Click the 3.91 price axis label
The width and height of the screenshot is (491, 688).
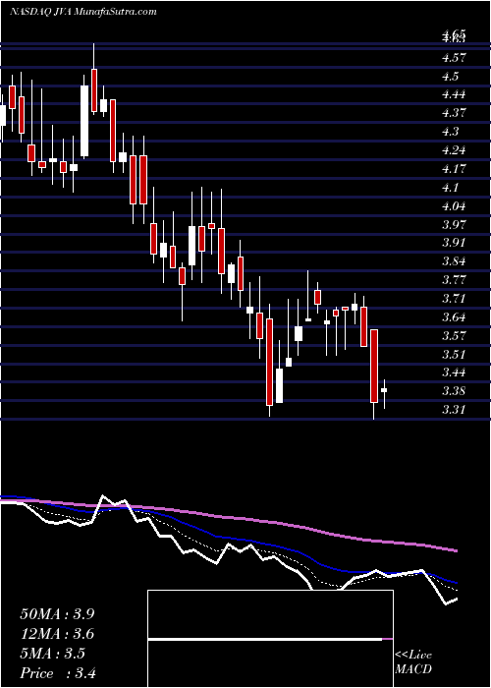tap(454, 243)
